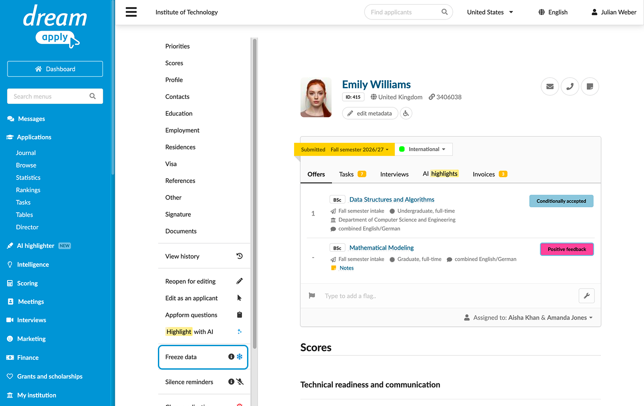Switch to the Offers tab

click(x=316, y=174)
